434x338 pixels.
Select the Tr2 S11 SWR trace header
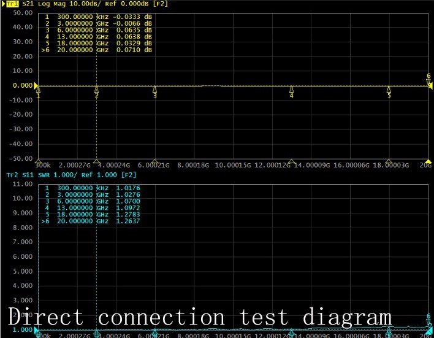click(x=71, y=175)
